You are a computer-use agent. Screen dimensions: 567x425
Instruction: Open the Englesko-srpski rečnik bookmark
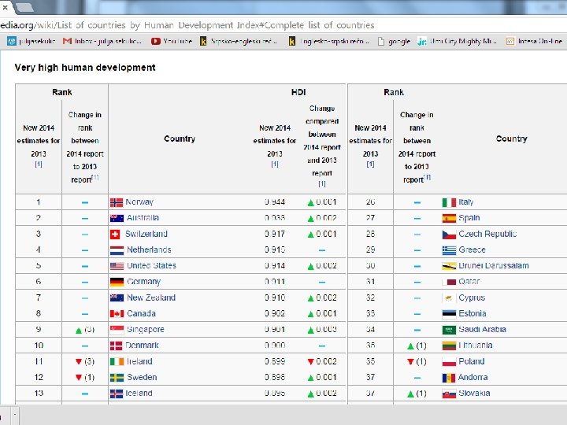[x=328, y=41]
